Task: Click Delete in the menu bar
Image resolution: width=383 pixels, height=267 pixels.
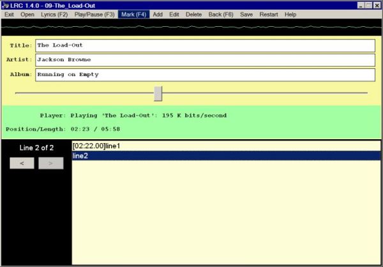Action: pyautogui.click(x=193, y=15)
